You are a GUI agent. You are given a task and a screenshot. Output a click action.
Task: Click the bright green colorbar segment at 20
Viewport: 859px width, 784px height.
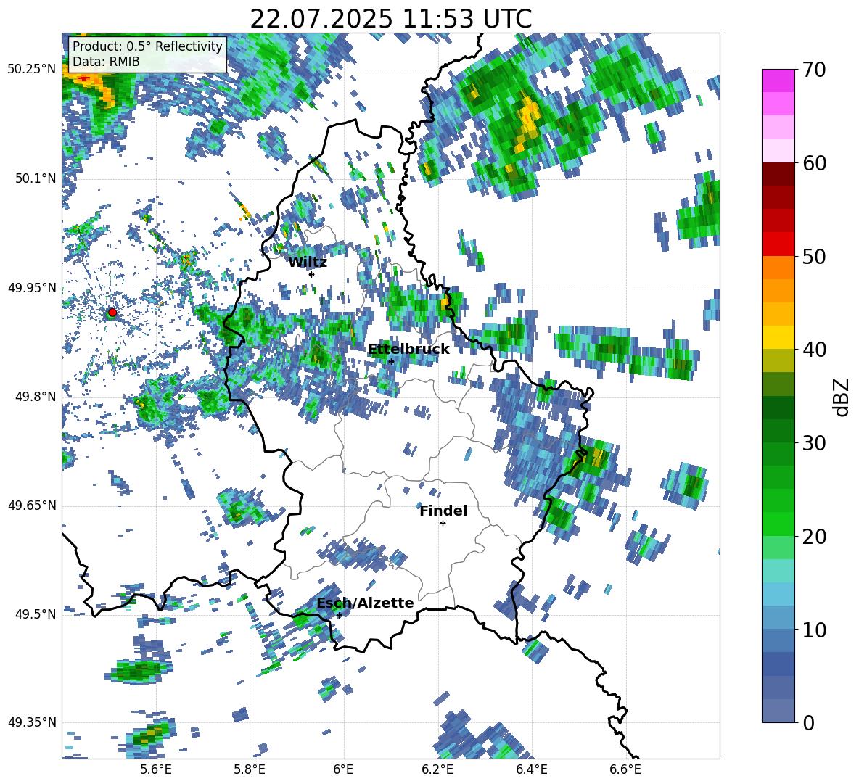[778, 524]
